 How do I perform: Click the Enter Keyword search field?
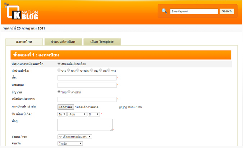[194, 11]
